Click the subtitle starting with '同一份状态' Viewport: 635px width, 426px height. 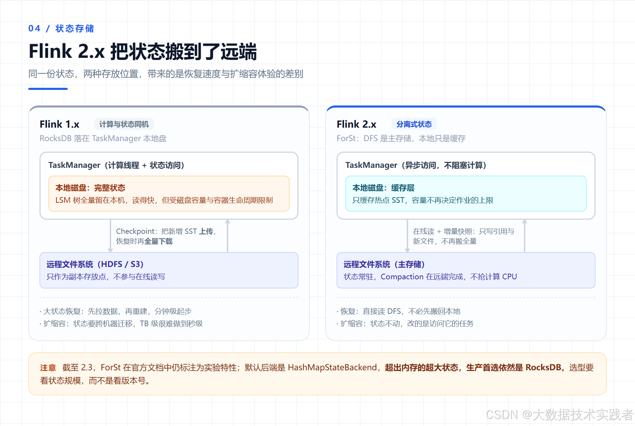165,74
